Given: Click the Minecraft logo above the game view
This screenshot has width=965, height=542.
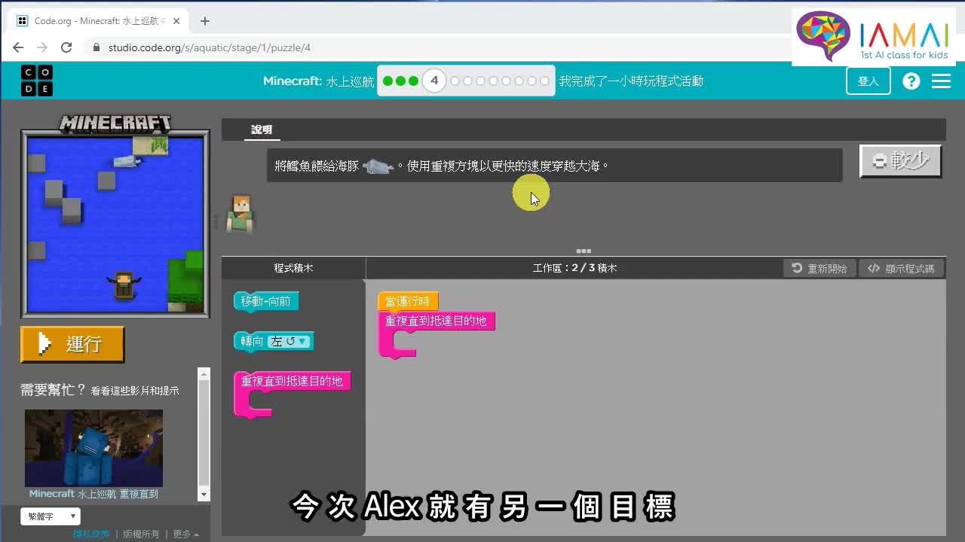Looking at the screenshot, I should 115,123.
